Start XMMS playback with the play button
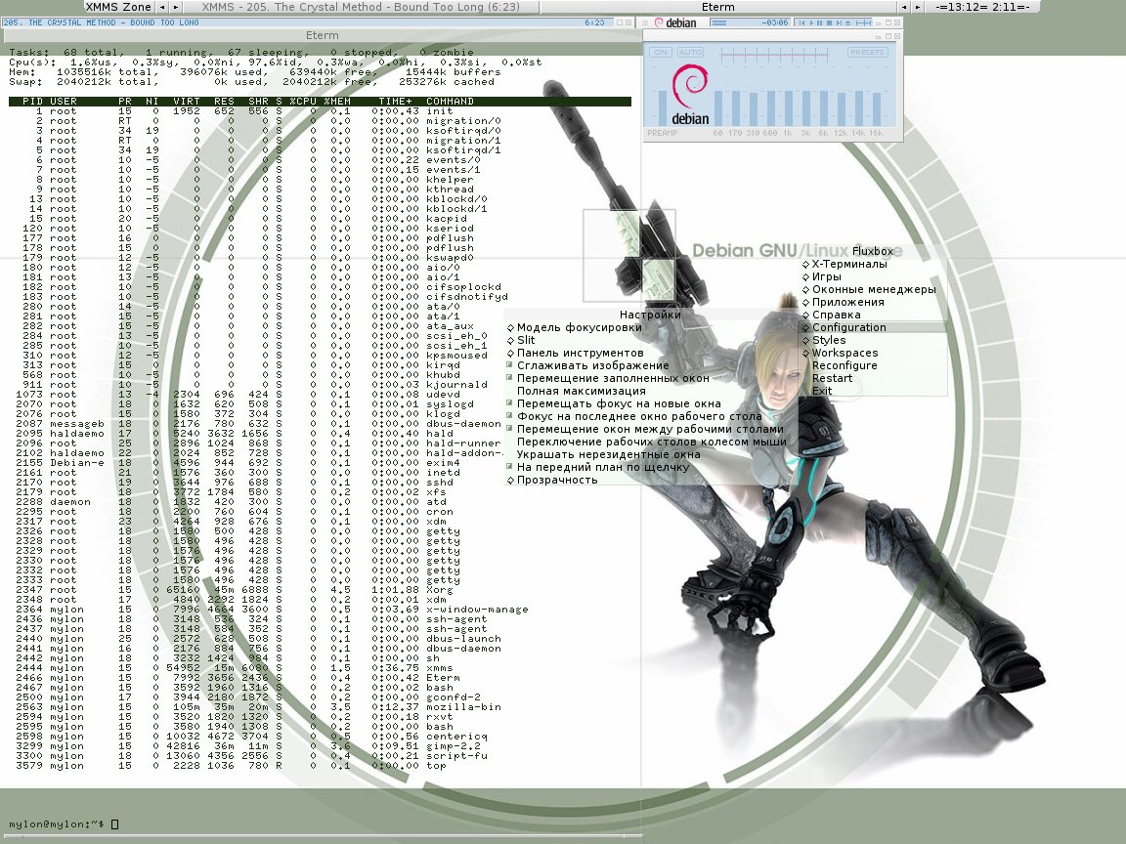Viewport: 1126px width, 844px height. coord(811,23)
